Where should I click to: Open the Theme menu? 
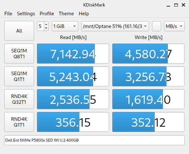(x=66, y=14)
